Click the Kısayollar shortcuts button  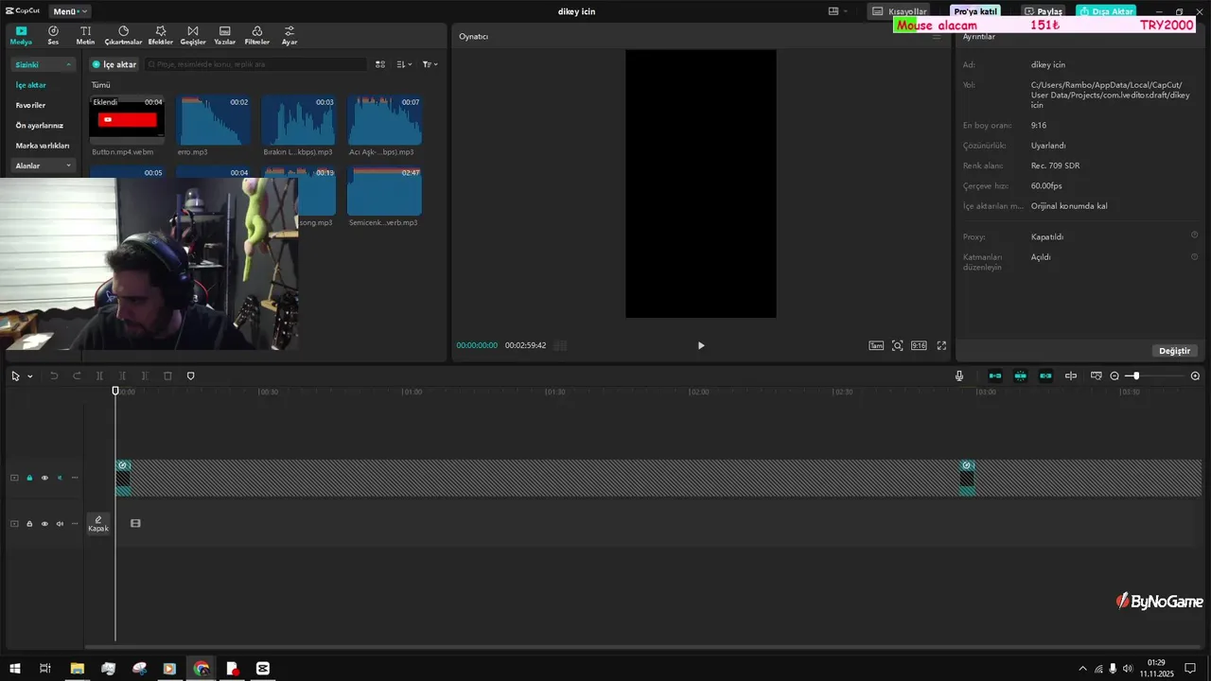click(900, 11)
